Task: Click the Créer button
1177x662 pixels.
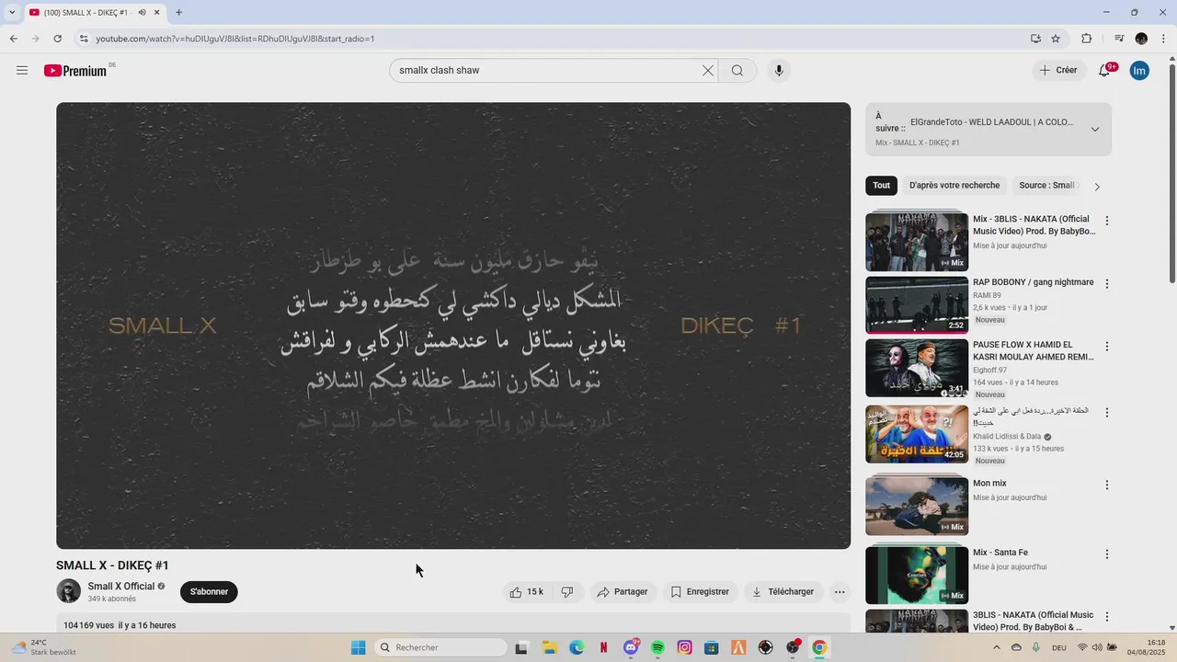Action: click(1058, 71)
